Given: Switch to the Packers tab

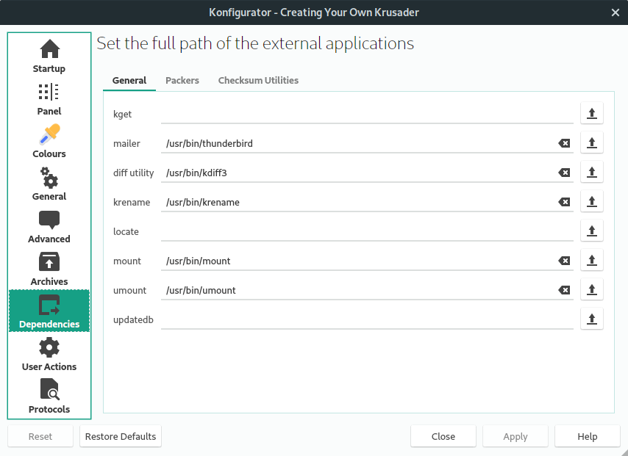Looking at the screenshot, I should pyautogui.click(x=182, y=80).
